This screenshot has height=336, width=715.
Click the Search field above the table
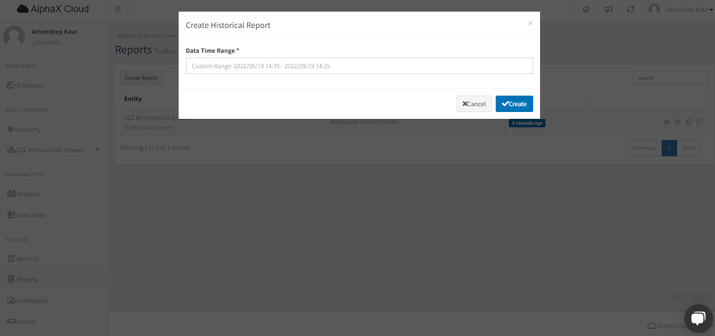click(x=670, y=78)
